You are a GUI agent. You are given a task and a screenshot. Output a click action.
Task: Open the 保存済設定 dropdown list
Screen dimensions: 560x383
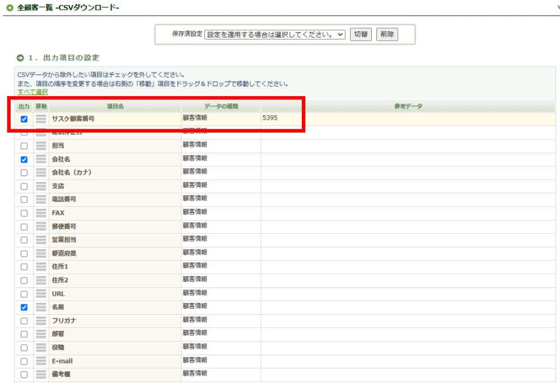click(275, 35)
